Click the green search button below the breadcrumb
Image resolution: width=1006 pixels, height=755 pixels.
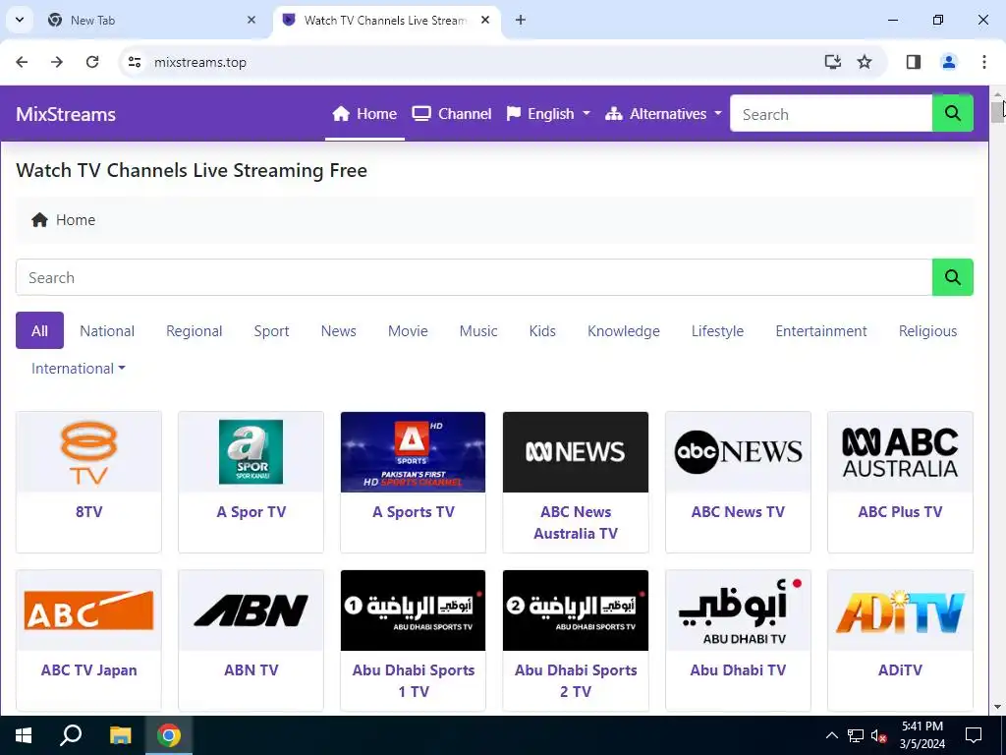pyautogui.click(x=952, y=277)
